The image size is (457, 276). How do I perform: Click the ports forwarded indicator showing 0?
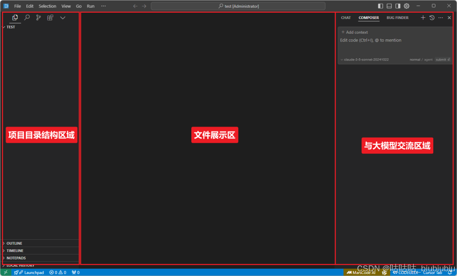click(75, 273)
